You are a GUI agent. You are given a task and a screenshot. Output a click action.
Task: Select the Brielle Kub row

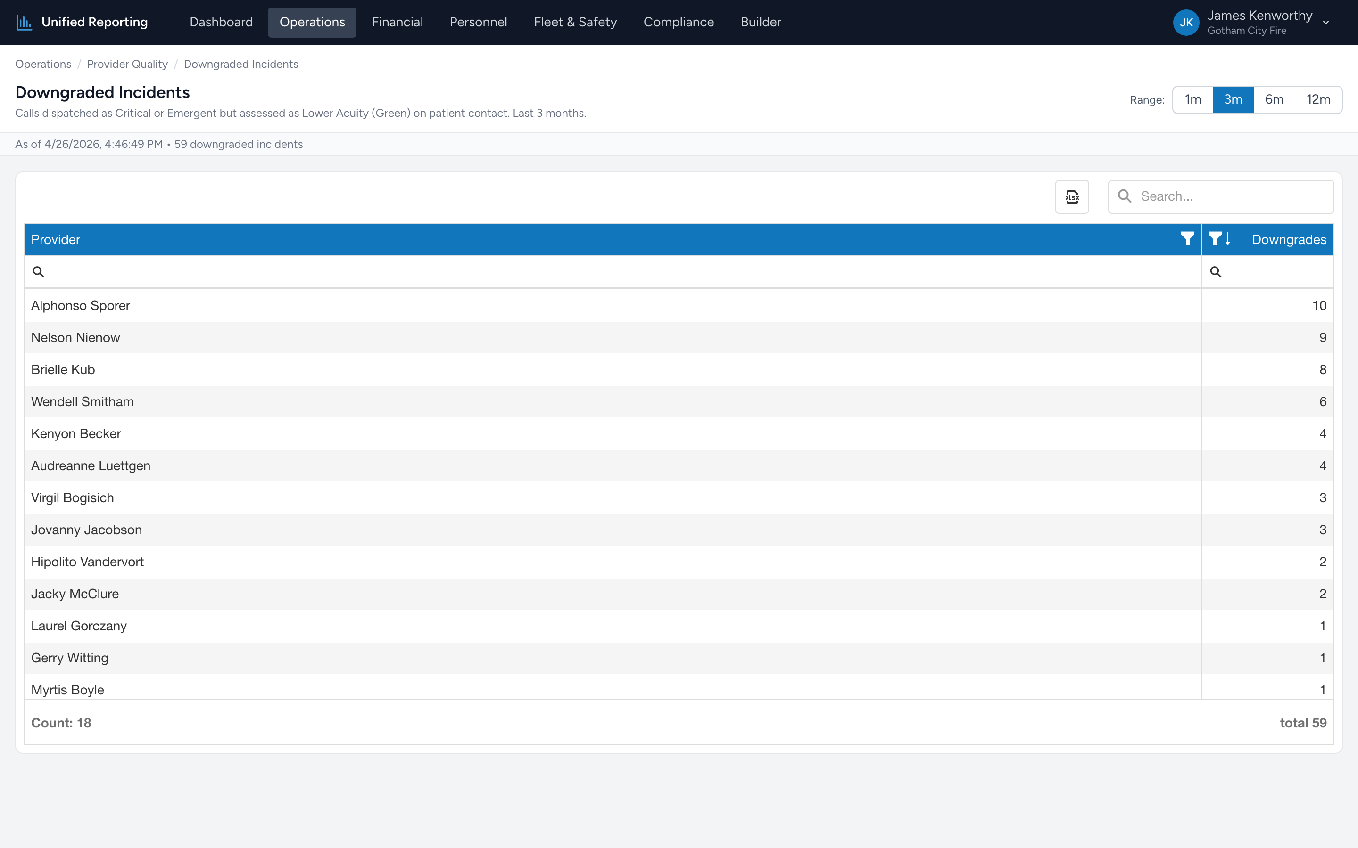click(x=679, y=370)
